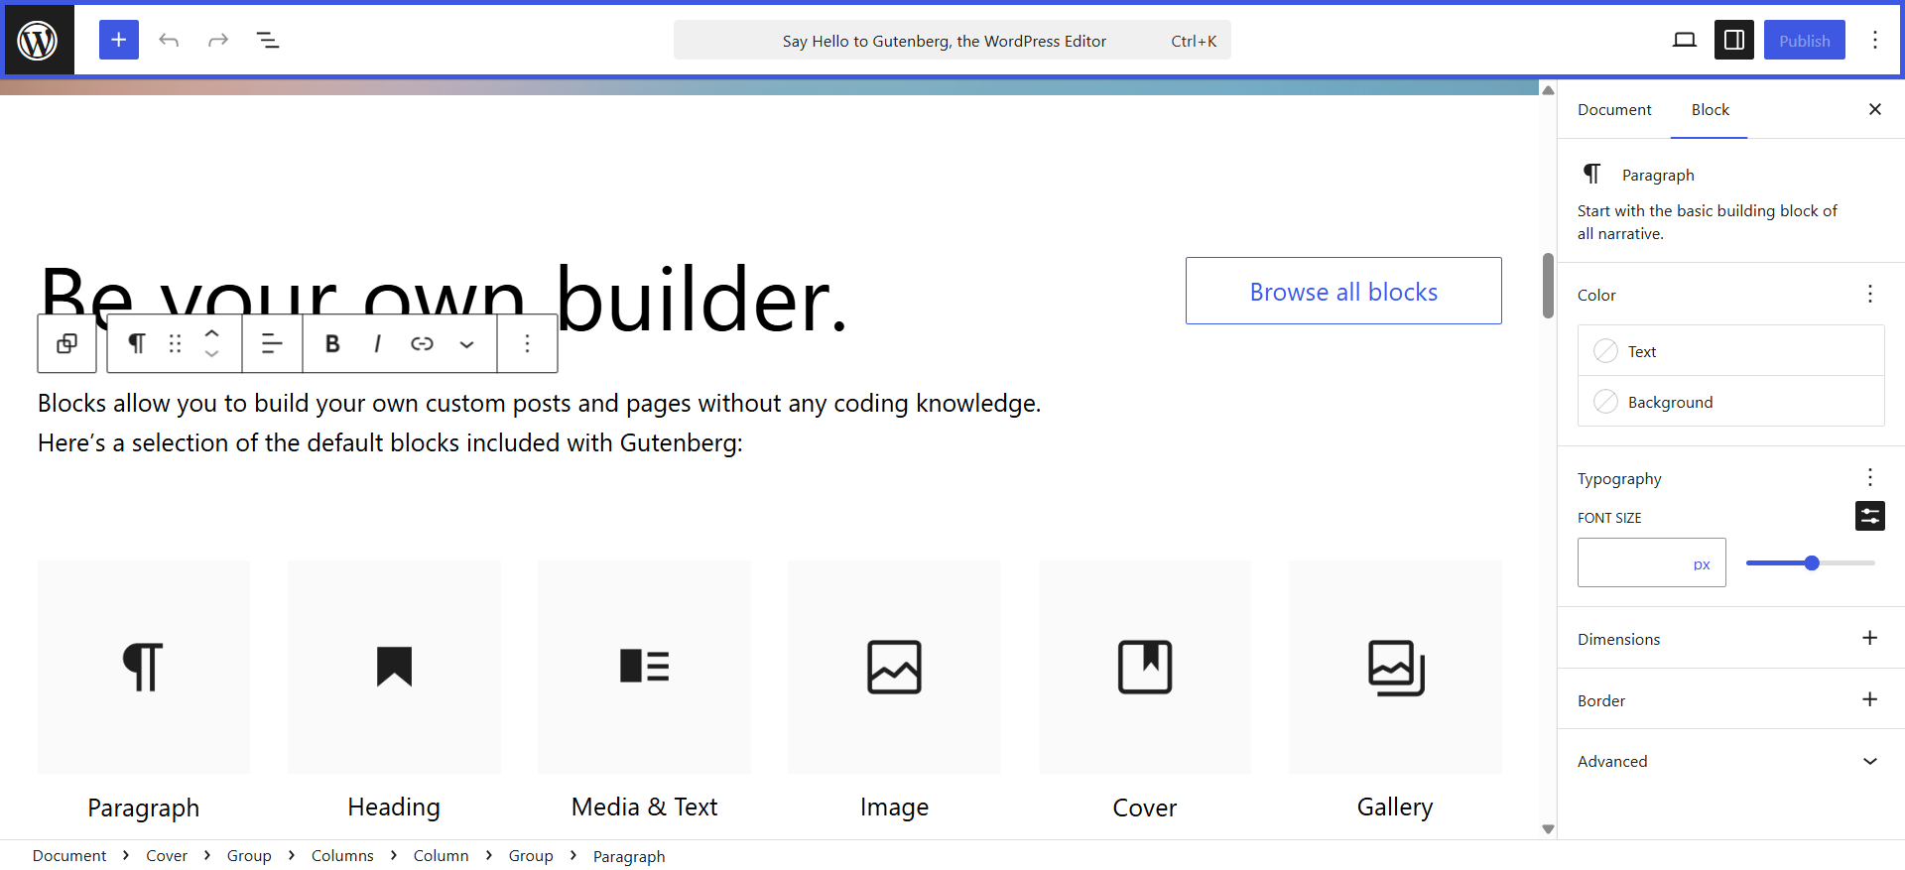Viewport: 1905px width, 870px height.
Task: Click the 'Be your own builder.' heading
Action: tap(444, 299)
